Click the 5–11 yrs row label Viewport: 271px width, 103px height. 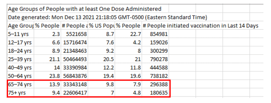tap(21, 34)
